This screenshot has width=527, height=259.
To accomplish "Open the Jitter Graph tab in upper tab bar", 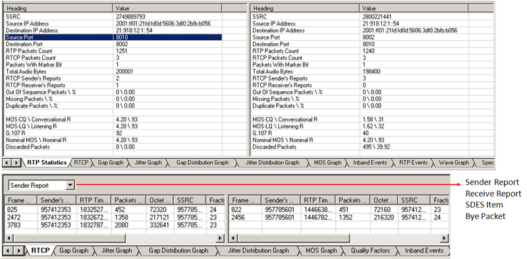I will click(148, 163).
